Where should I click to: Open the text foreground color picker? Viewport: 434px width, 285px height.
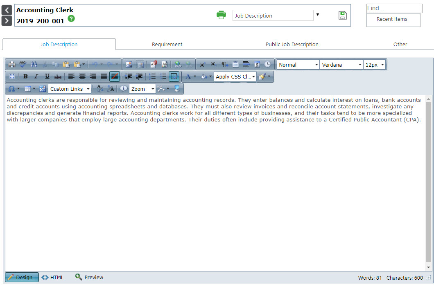coord(188,76)
